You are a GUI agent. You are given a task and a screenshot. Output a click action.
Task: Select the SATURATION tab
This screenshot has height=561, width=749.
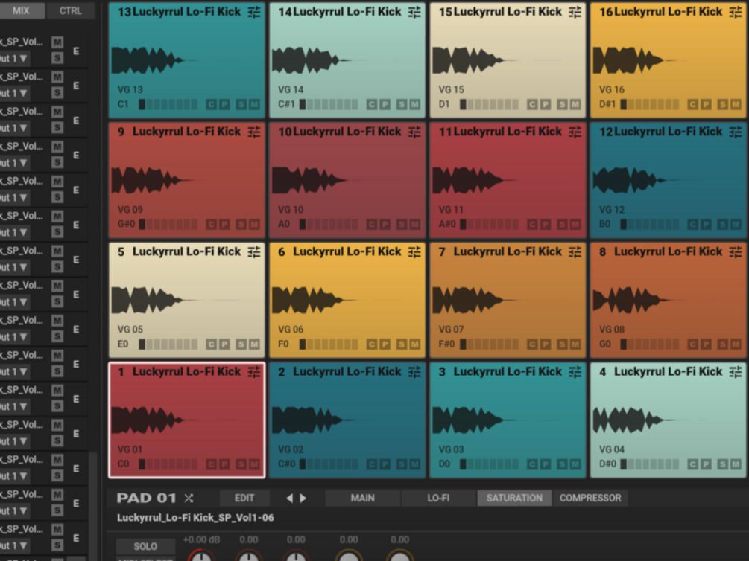tap(514, 498)
